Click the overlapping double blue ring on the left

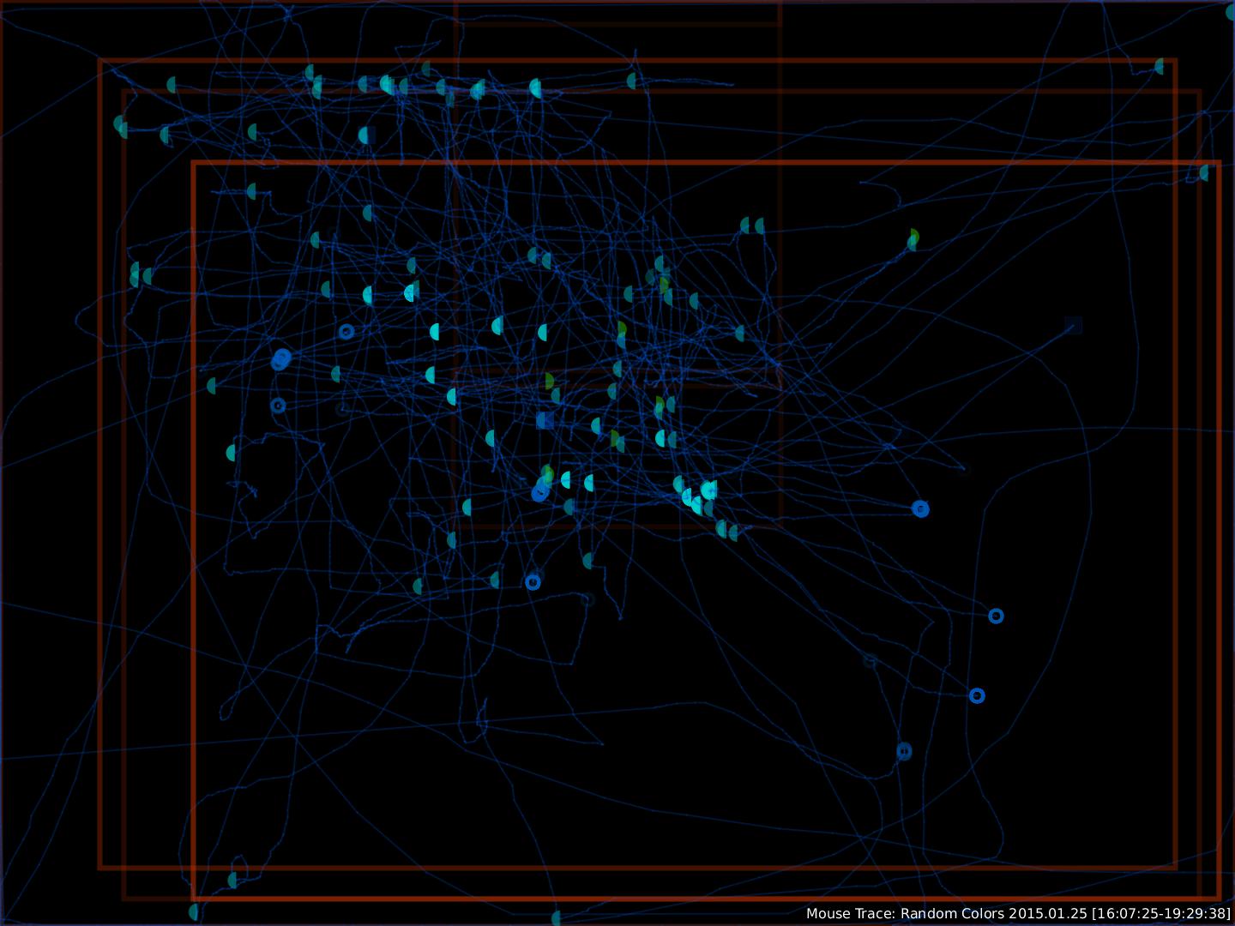[281, 359]
